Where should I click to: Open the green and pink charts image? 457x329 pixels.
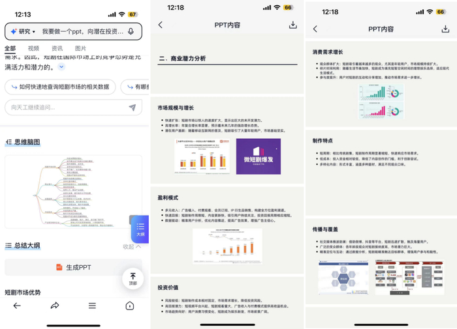381,101
